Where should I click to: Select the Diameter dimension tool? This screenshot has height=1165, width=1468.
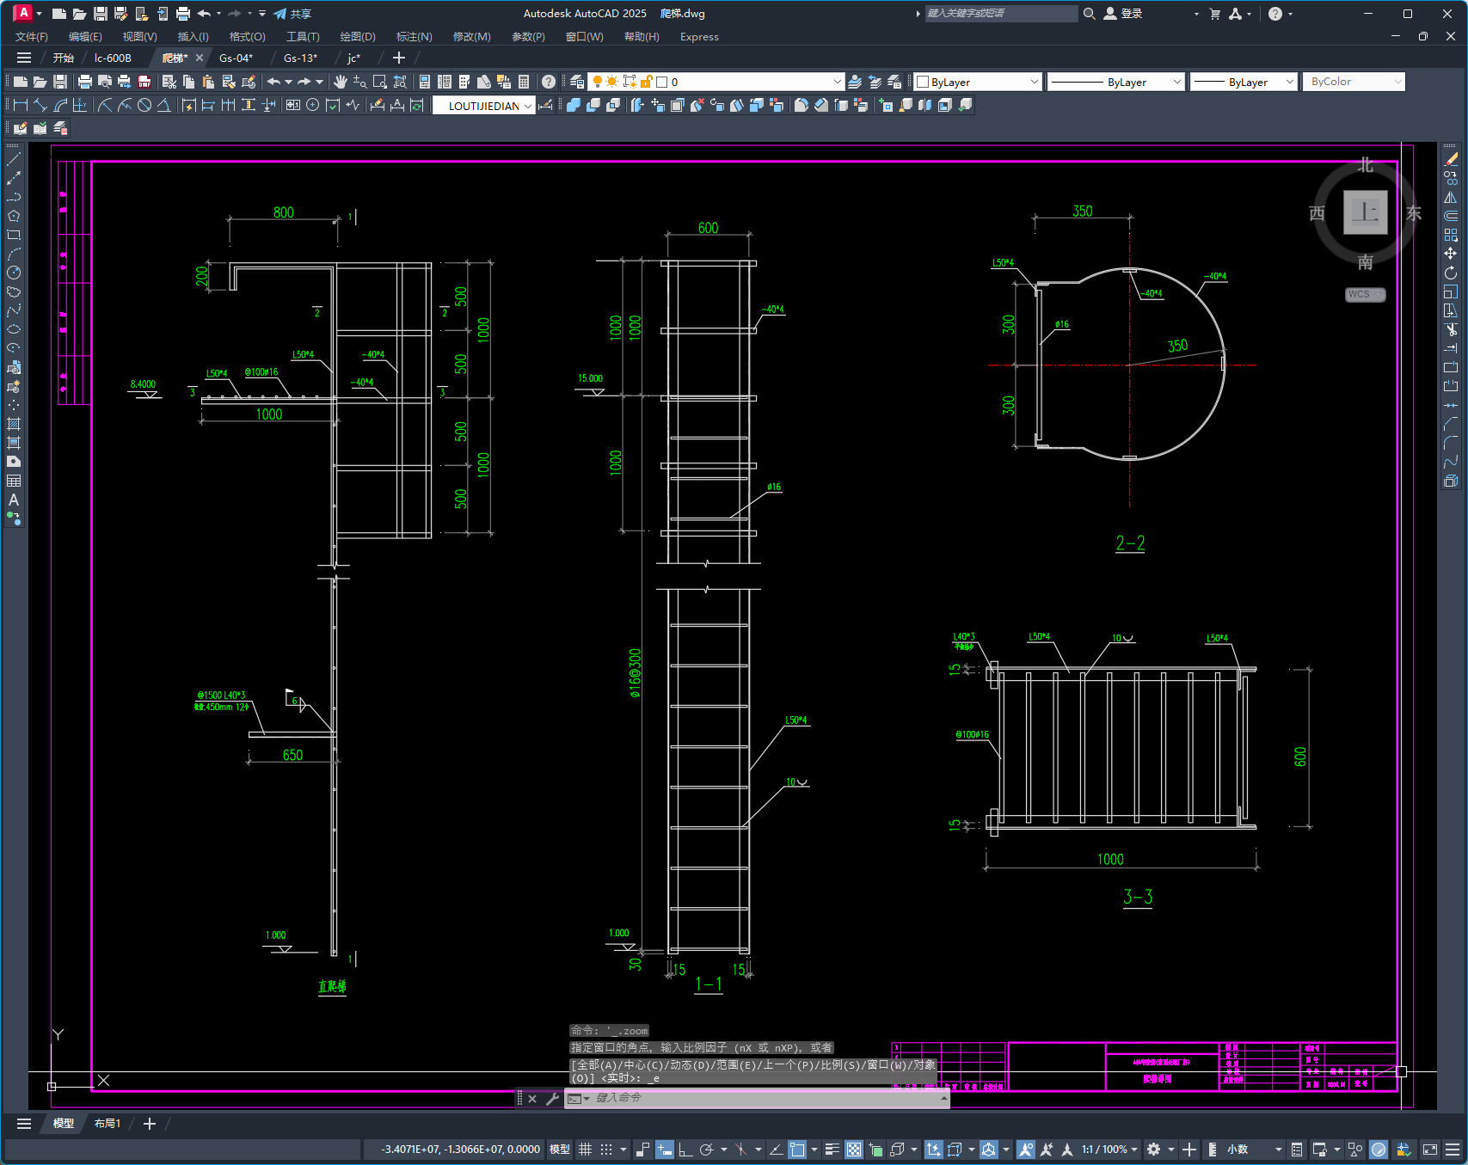pyautogui.click(x=144, y=105)
